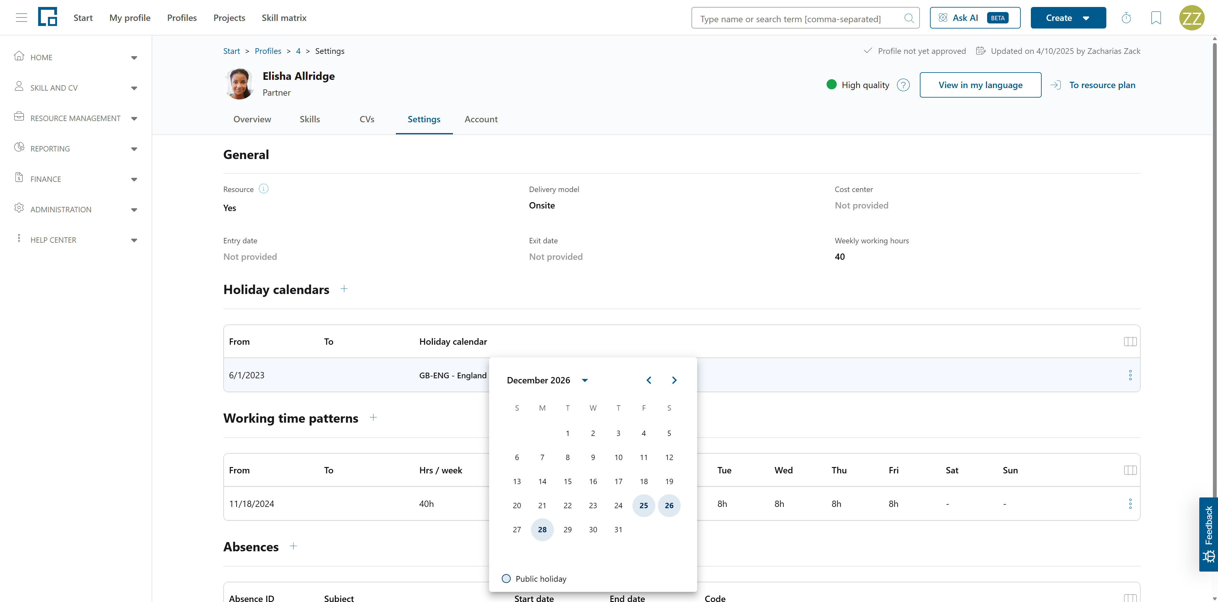Click the app logo icon
This screenshot has height=602, width=1218.
click(x=47, y=17)
